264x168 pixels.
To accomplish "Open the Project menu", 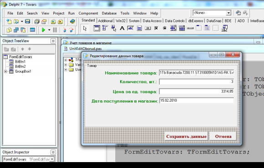I will (x=59, y=13).
